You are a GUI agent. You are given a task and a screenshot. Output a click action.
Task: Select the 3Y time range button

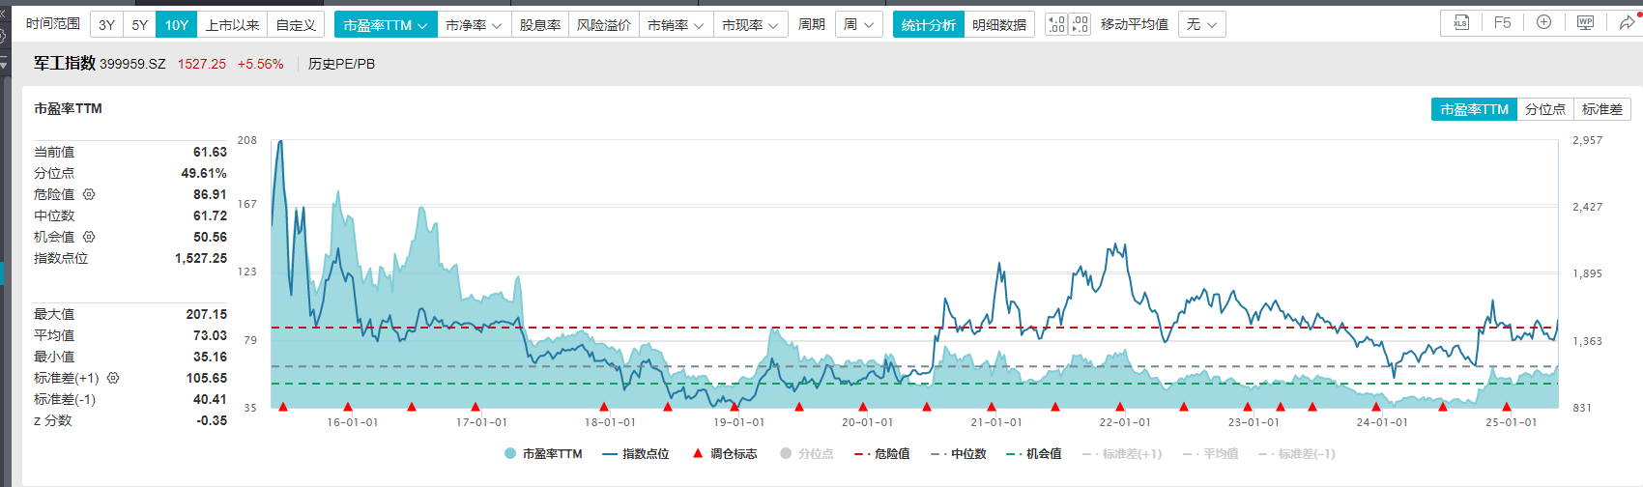(106, 25)
